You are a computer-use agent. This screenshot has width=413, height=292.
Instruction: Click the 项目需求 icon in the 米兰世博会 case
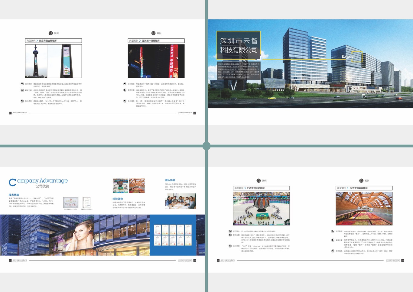333,231
